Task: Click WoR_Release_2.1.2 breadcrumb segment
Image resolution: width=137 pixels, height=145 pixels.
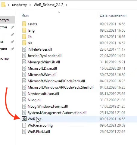Action: coord(48,5)
